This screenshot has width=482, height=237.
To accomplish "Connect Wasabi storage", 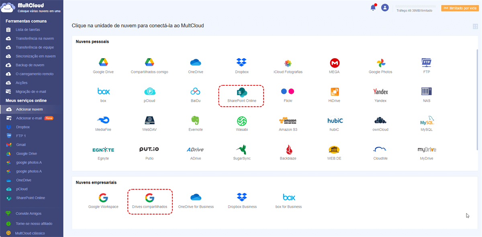I will tap(242, 124).
